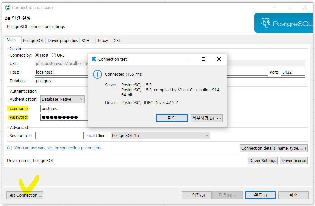Click the 완료(F) finish button
The height and width of the screenshot is (206, 315).
point(260,195)
